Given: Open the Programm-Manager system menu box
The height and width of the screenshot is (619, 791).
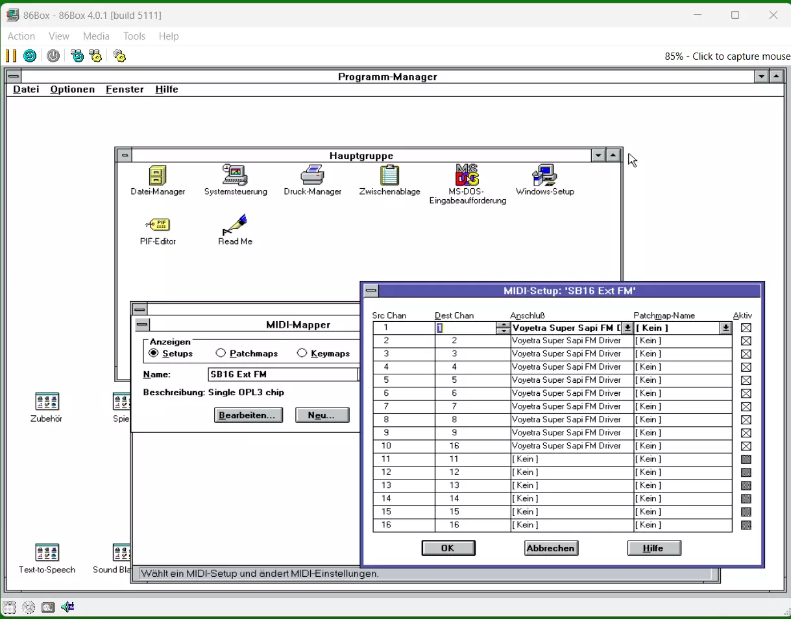Looking at the screenshot, I should click(x=14, y=77).
